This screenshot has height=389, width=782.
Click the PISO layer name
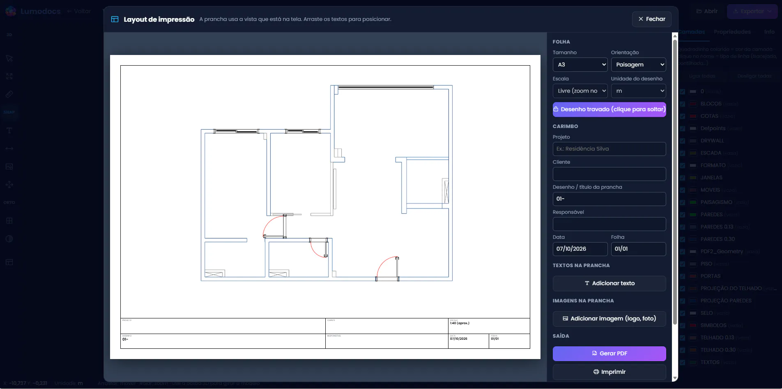point(706,264)
